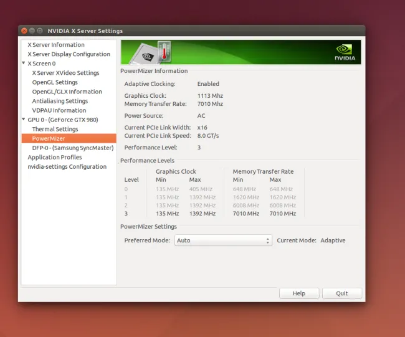Click the Graphics Clock value 1113 Mhz
This screenshot has width=405, height=337.
[210, 96]
